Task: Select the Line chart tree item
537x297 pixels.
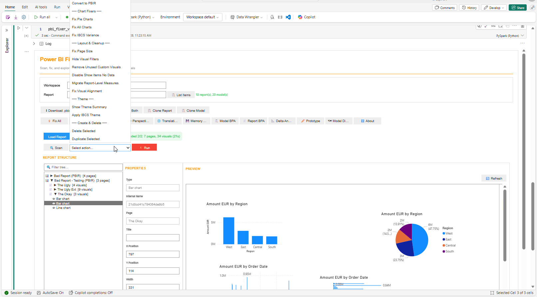Action: [x=63, y=208]
